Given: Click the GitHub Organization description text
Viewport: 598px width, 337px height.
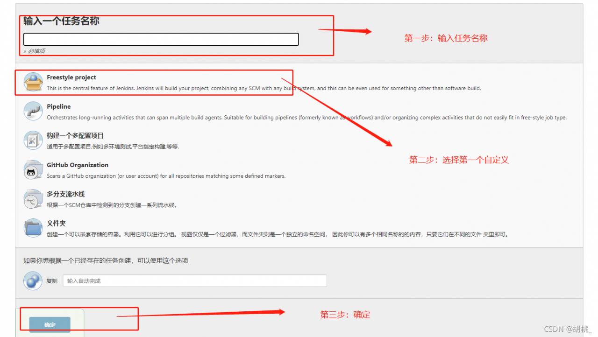Looking at the screenshot, I should (x=166, y=176).
